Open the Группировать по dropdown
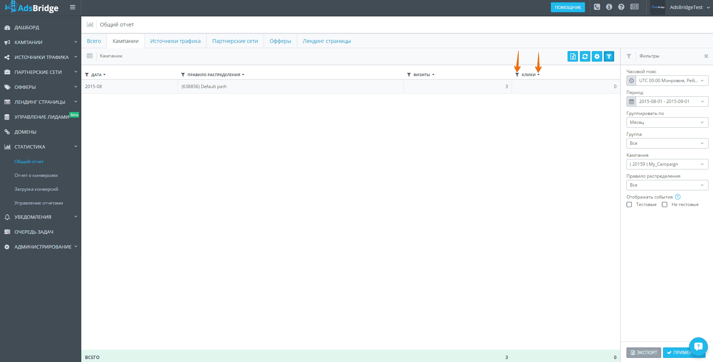 click(x=667, y=122)
